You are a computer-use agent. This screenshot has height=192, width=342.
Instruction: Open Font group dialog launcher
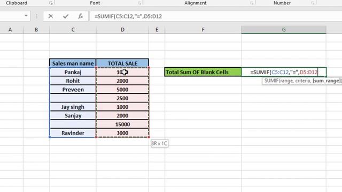click(139, 3)
